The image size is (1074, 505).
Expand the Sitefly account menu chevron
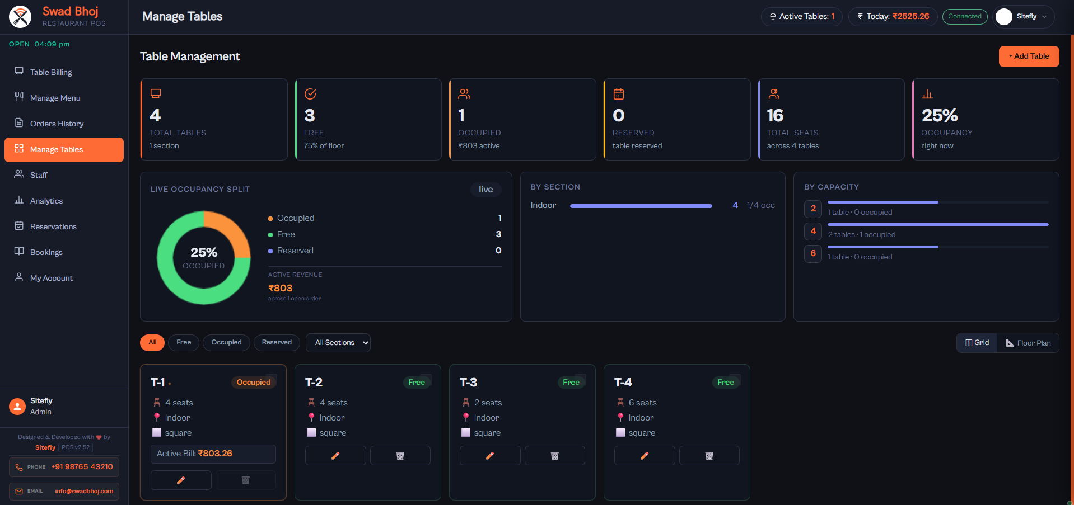[x=1044, y=17]
